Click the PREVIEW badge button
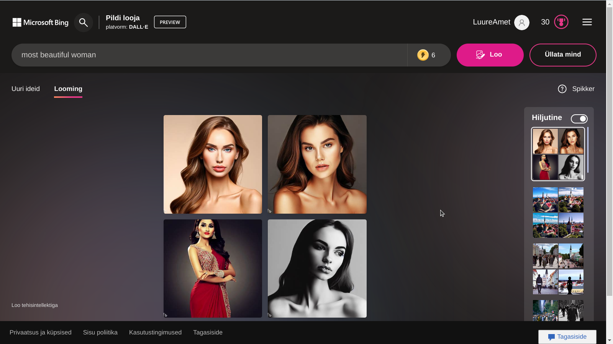 click(170, 22)
